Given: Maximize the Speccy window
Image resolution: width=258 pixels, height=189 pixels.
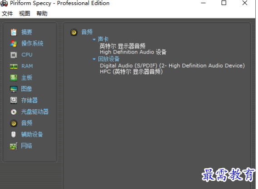Looking at the screenshot, I should 224,3.
